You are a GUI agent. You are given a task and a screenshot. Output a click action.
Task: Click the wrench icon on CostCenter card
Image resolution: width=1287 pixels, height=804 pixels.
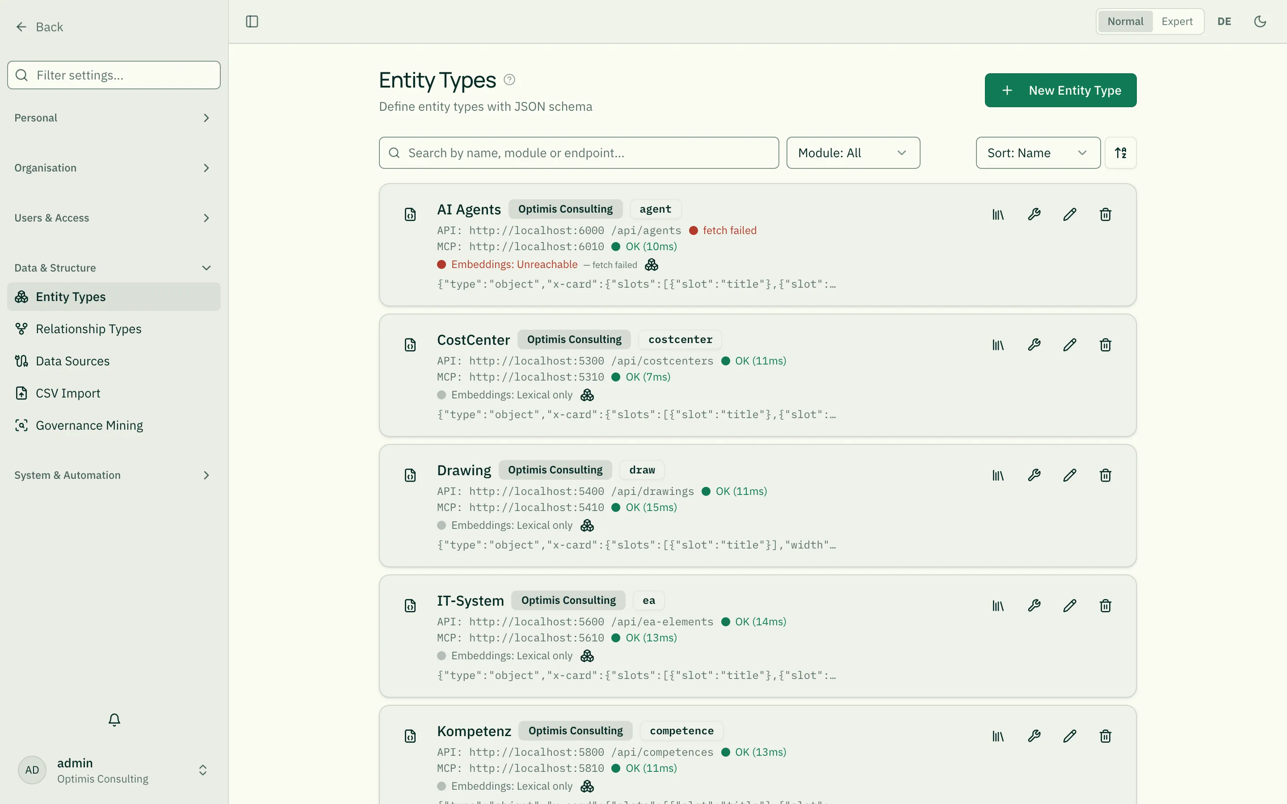click(1034, 344)
